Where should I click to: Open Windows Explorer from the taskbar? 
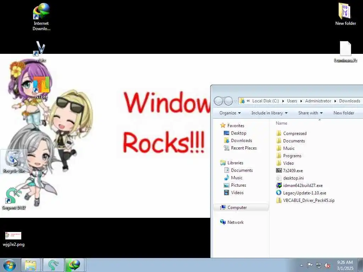(x=30, y=265)
